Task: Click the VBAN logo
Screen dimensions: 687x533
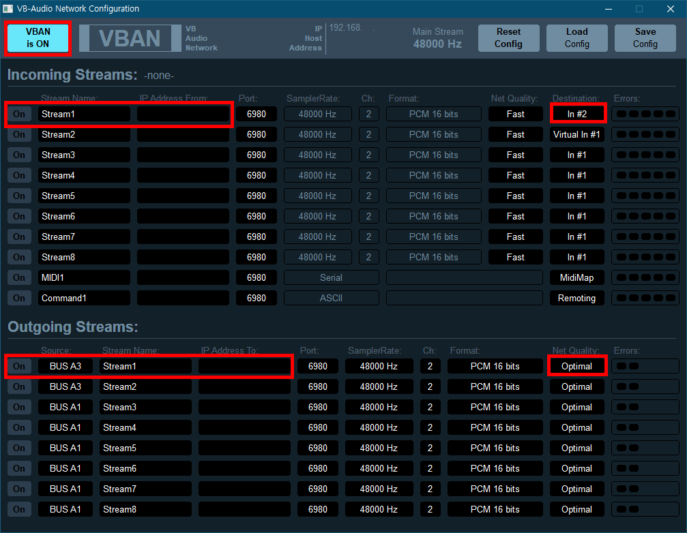Action: (x=130, y=38)
